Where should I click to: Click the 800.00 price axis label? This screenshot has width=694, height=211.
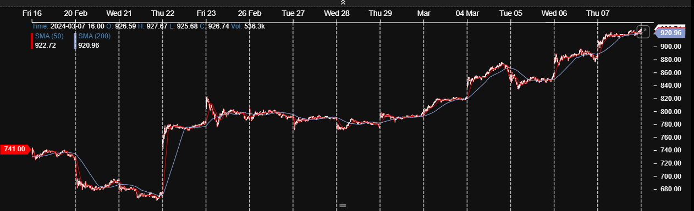pyautogui.click(x=671, y=111)
